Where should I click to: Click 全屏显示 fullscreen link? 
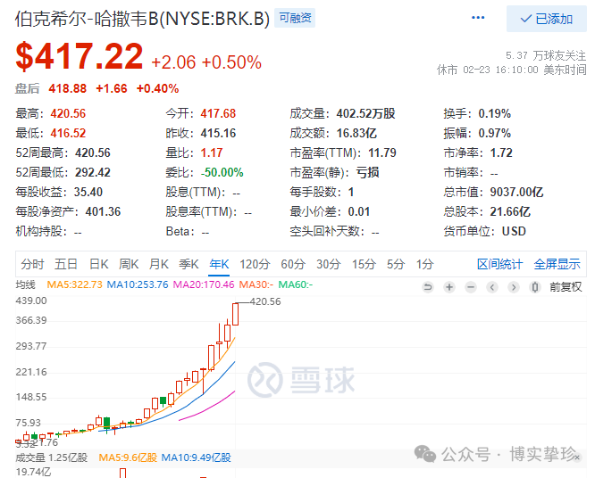(x=557, y=264)
